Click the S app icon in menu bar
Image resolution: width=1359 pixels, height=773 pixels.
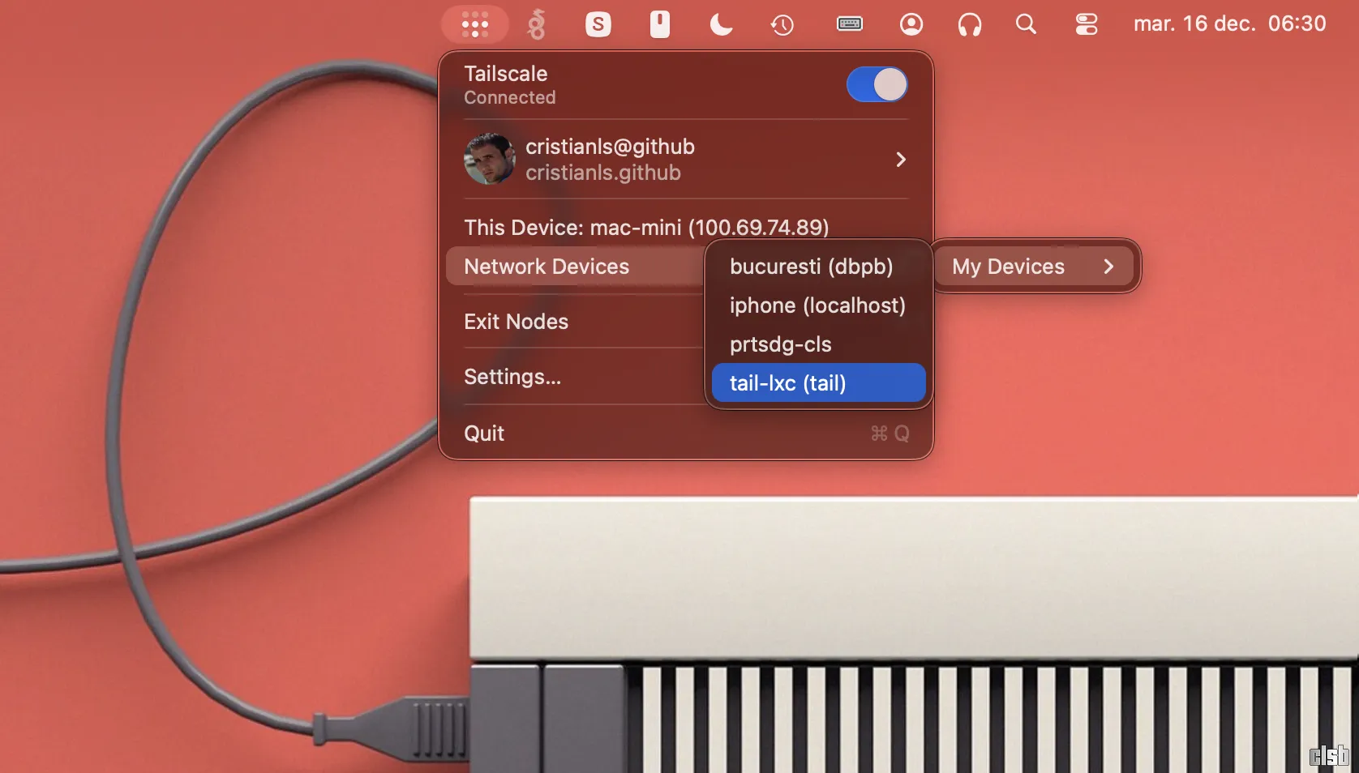point(598,24)
